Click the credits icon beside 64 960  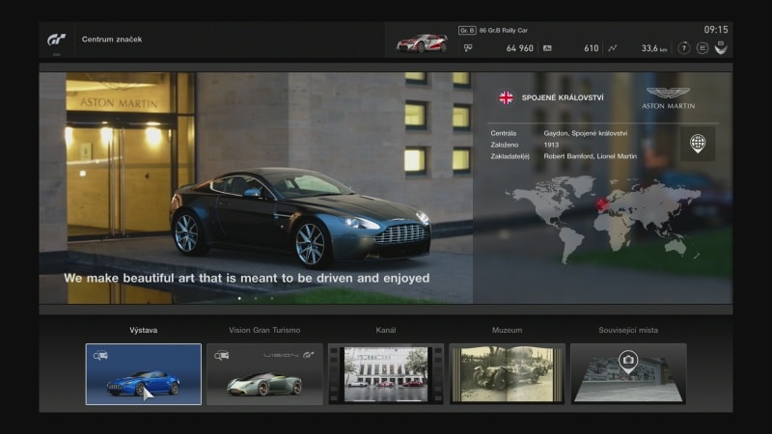(468, 48)
